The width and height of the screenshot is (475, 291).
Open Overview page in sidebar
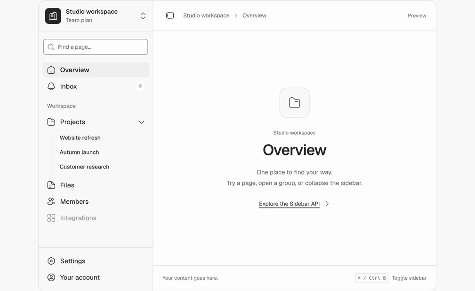click(96, 70)
